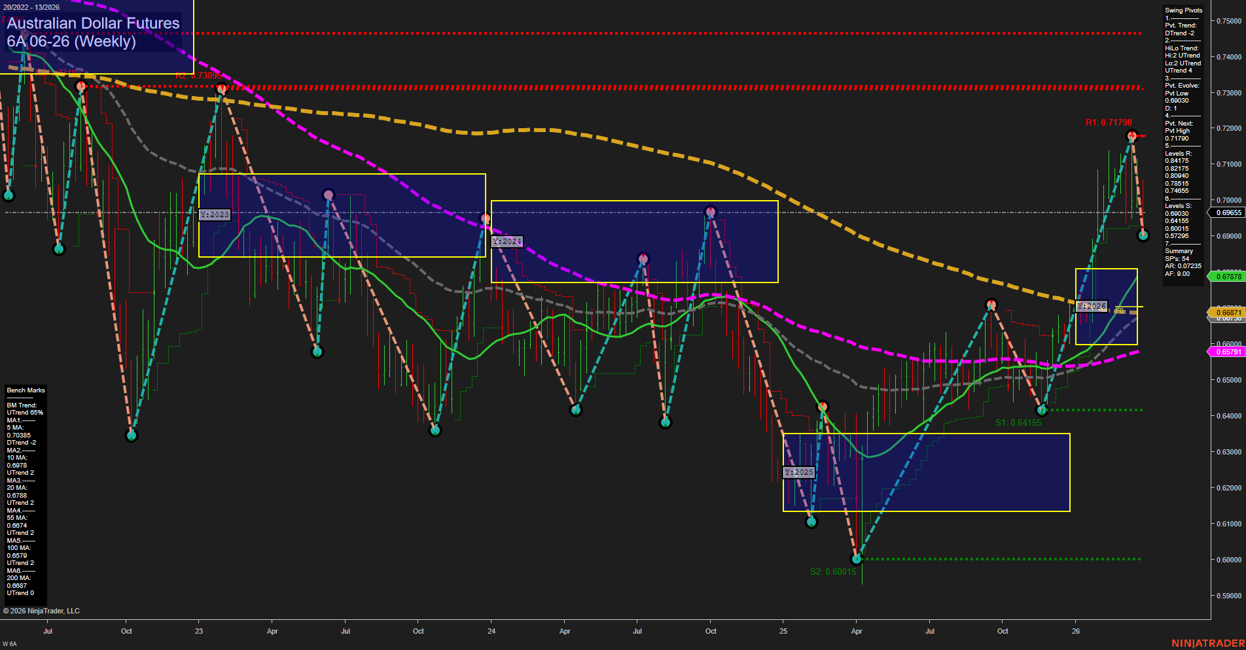Click the © 2026 NinjaTrader, LLC copyright text
1246x650 pixels.
pyautogui.click(x=42, y=610)
